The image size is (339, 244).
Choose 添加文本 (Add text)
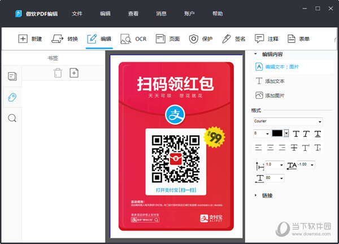[270, 81]
